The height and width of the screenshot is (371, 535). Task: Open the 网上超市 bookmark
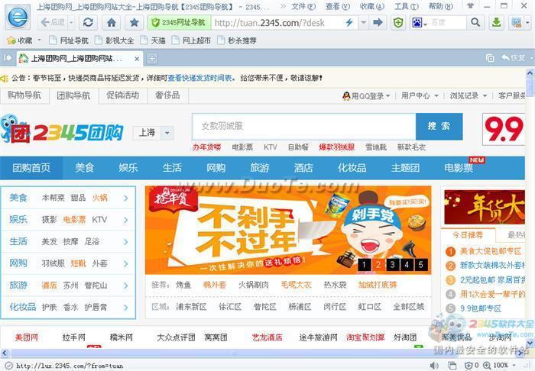[191, 40]
